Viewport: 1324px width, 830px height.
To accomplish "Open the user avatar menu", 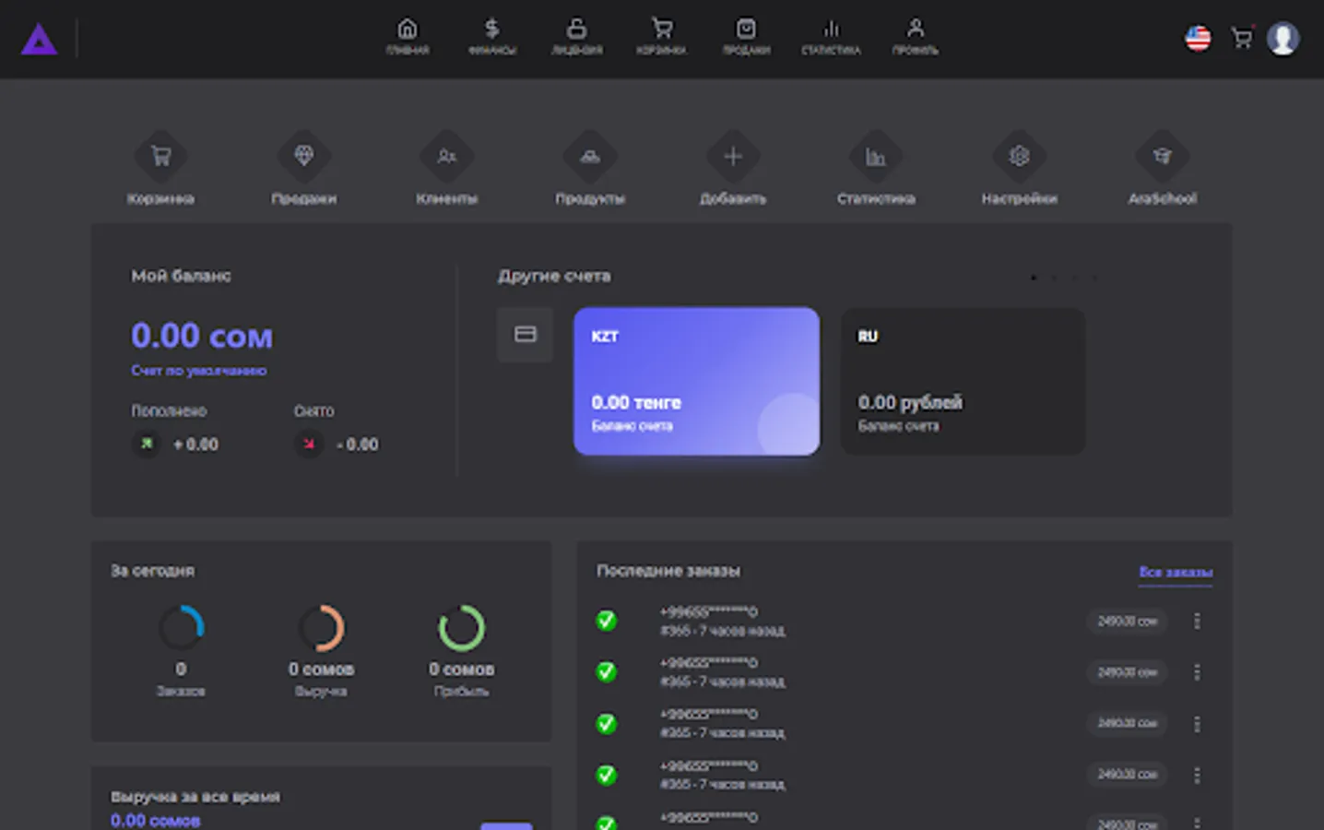I will (x=1283, y=38).
